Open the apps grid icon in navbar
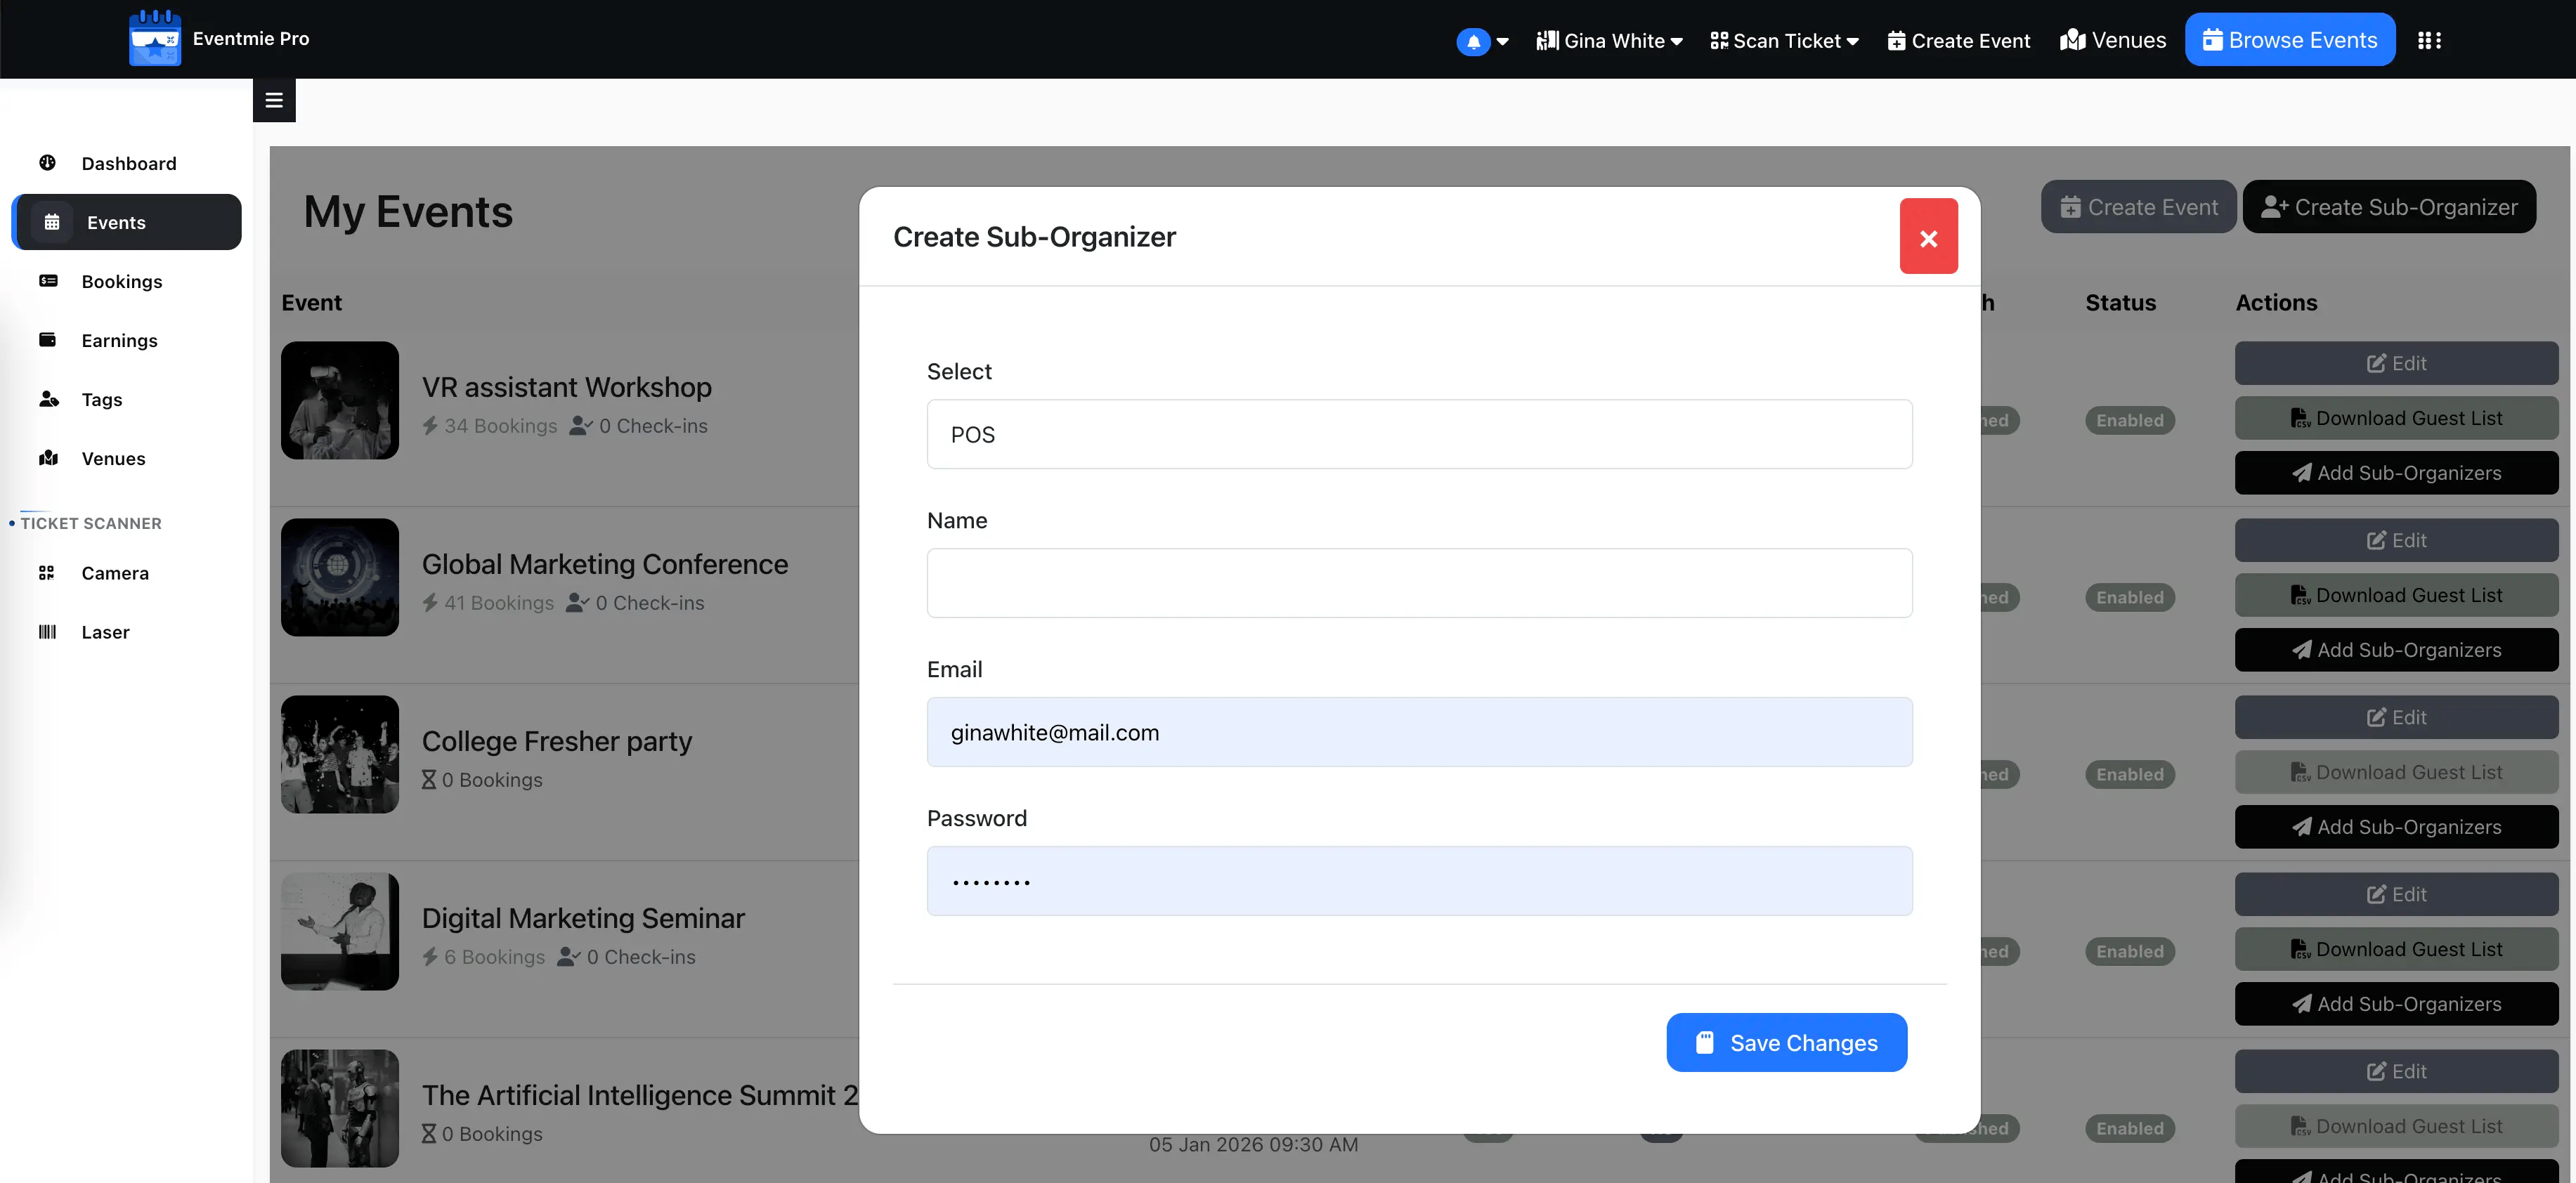Image resolution: width=2576 pixels, height=1183 pixels. pyautogui.click(x=2429, y=41)
